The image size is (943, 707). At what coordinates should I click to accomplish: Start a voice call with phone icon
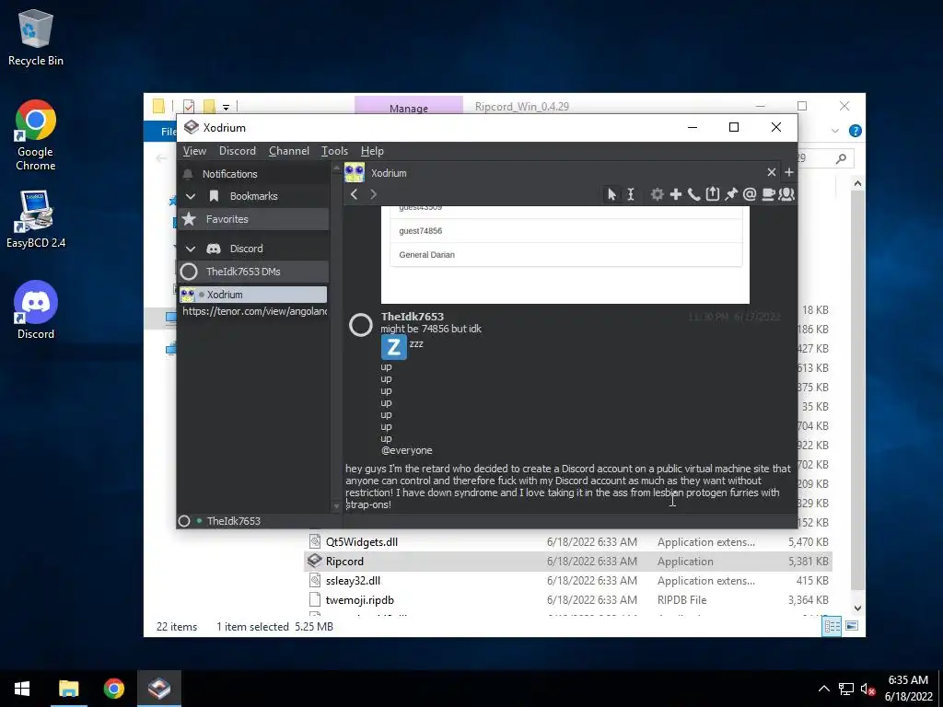click(x=694, y=194)
